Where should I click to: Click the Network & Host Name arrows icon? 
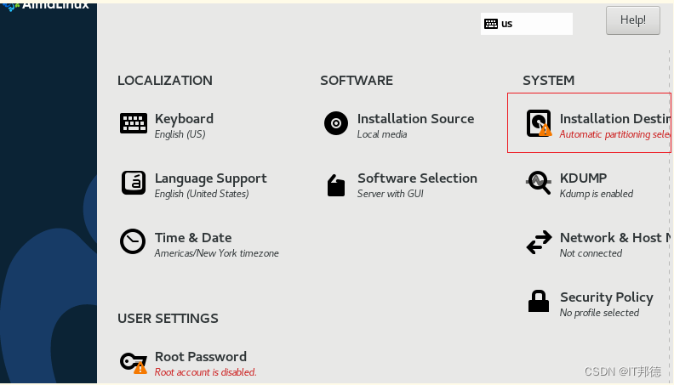tap(539, 242)
